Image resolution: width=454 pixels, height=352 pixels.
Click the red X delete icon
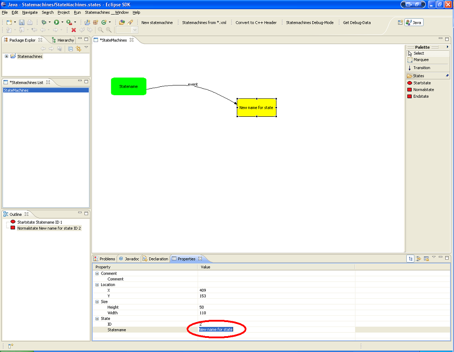(x=74, y=30)
